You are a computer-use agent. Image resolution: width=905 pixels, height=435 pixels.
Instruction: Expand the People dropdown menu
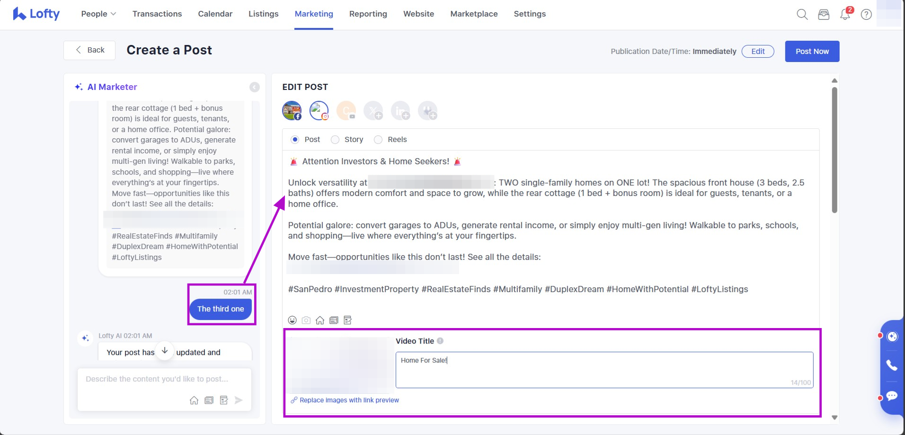click(x=98, y=14)
